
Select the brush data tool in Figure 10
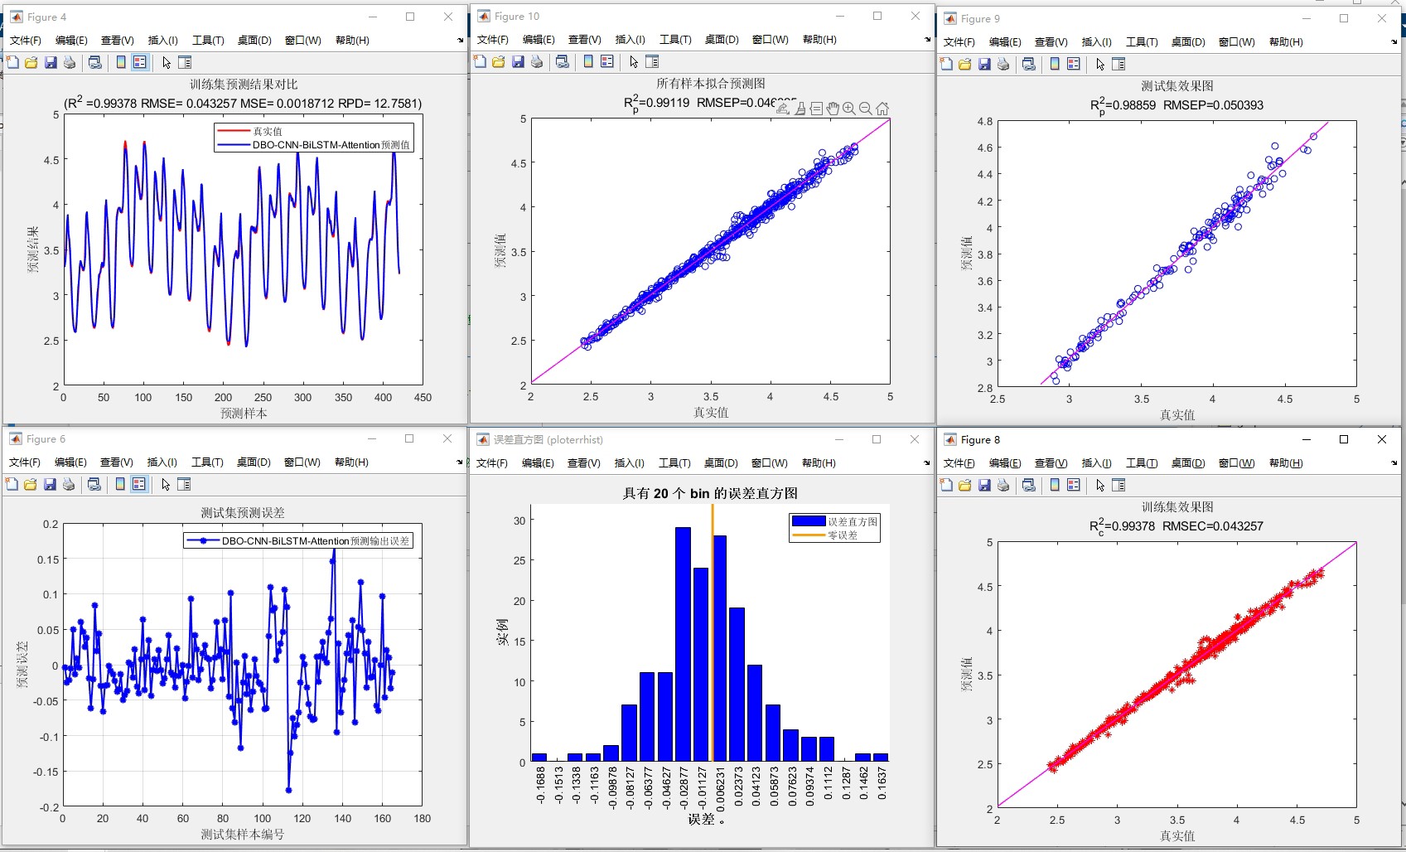(x=800, y=109)
